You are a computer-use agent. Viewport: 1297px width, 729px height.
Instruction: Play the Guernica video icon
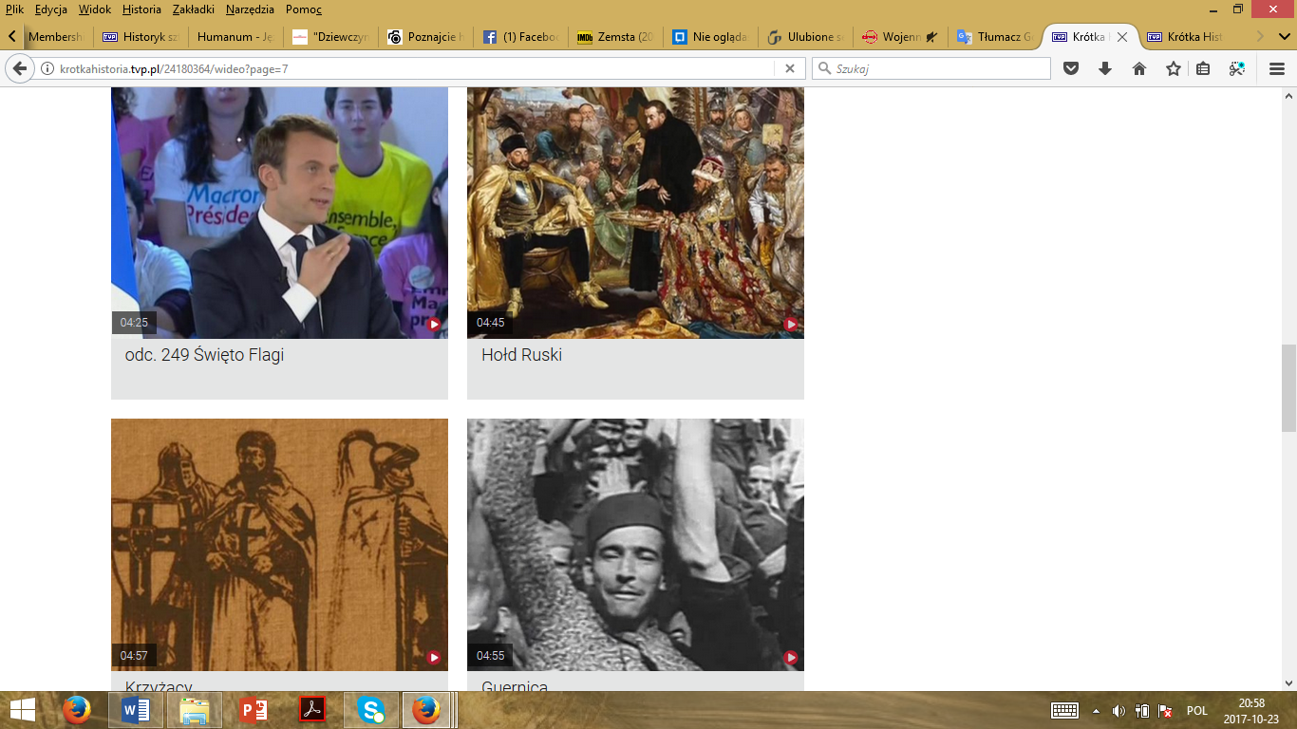pos(790,657)
